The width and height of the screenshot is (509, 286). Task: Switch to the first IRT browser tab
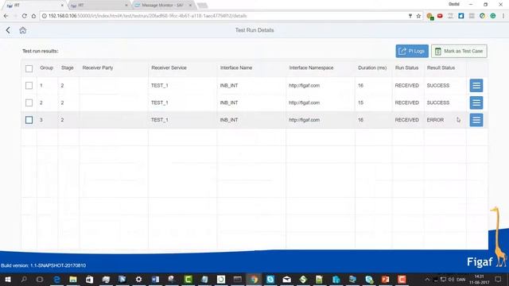[x=34, y=6]
